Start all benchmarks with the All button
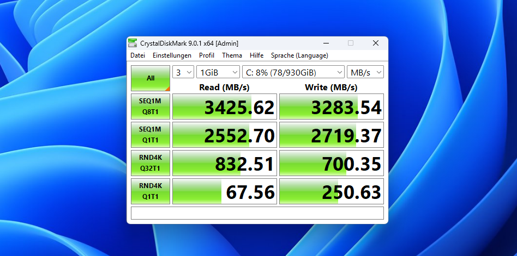 pyautogui.click(x=151, y=78)
